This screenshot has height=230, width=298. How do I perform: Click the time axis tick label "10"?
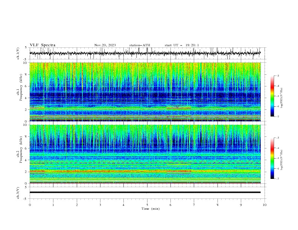(x=265, y=205)
